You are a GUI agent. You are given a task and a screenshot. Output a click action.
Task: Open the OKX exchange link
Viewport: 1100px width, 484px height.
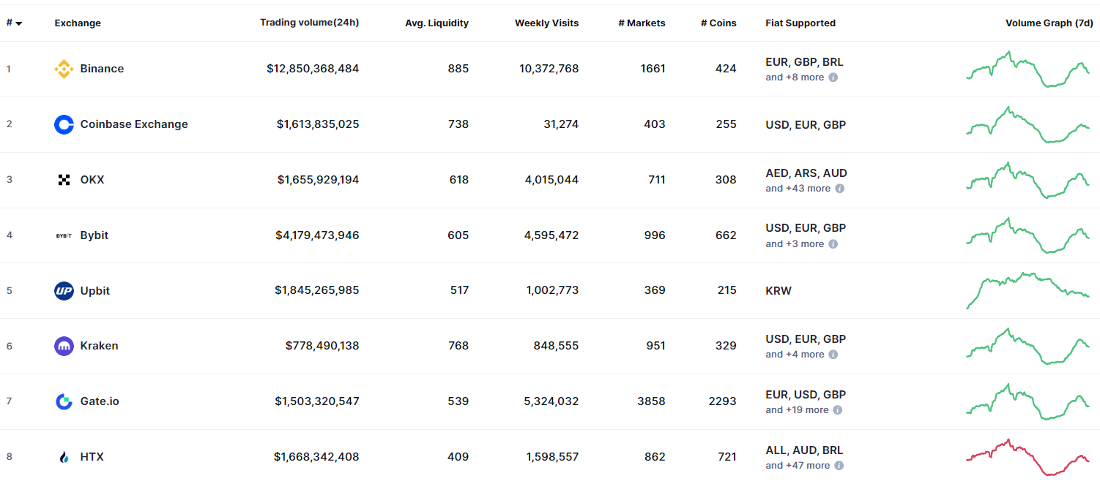pos(92,180)
